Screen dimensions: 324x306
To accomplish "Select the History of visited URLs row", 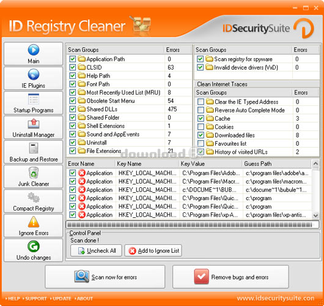I will click(257, 152).
